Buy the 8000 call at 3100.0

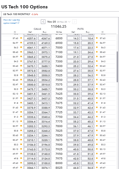coord(45,163)
